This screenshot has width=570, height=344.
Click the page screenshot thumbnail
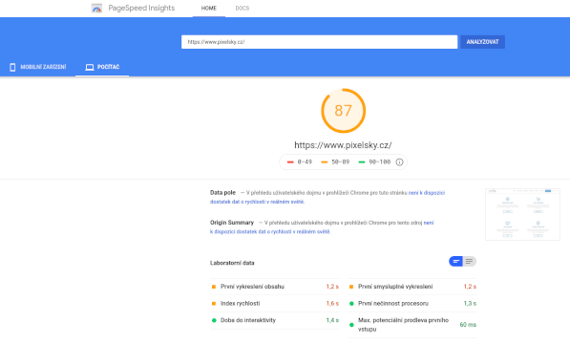pos(522,214)
